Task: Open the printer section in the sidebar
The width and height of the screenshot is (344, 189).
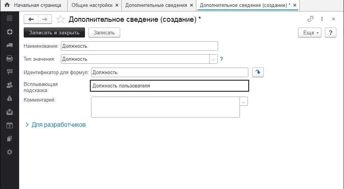Action: (10, 58)
